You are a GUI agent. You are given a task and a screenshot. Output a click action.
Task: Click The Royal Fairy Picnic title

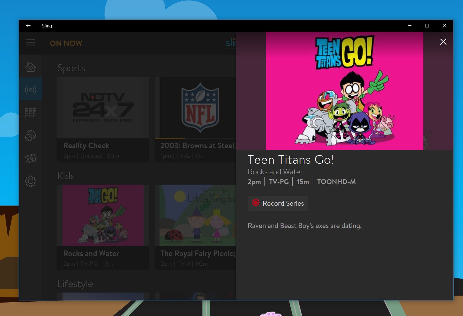coord(198,254)
